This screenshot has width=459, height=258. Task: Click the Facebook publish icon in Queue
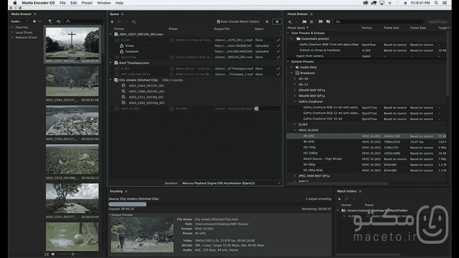click(x=121, y=52)
